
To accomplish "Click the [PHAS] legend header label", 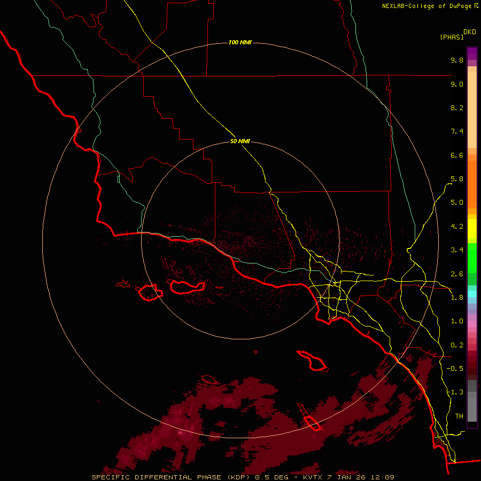I will click(x=452, y=37).
